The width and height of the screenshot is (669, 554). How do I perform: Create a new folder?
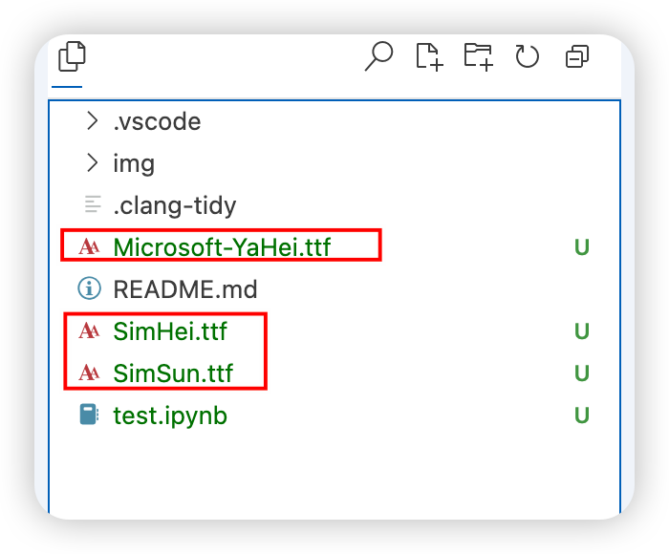(x=478, y=56)
